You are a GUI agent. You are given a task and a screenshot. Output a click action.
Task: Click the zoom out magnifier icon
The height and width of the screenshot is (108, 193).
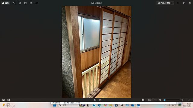click(160, 100)
